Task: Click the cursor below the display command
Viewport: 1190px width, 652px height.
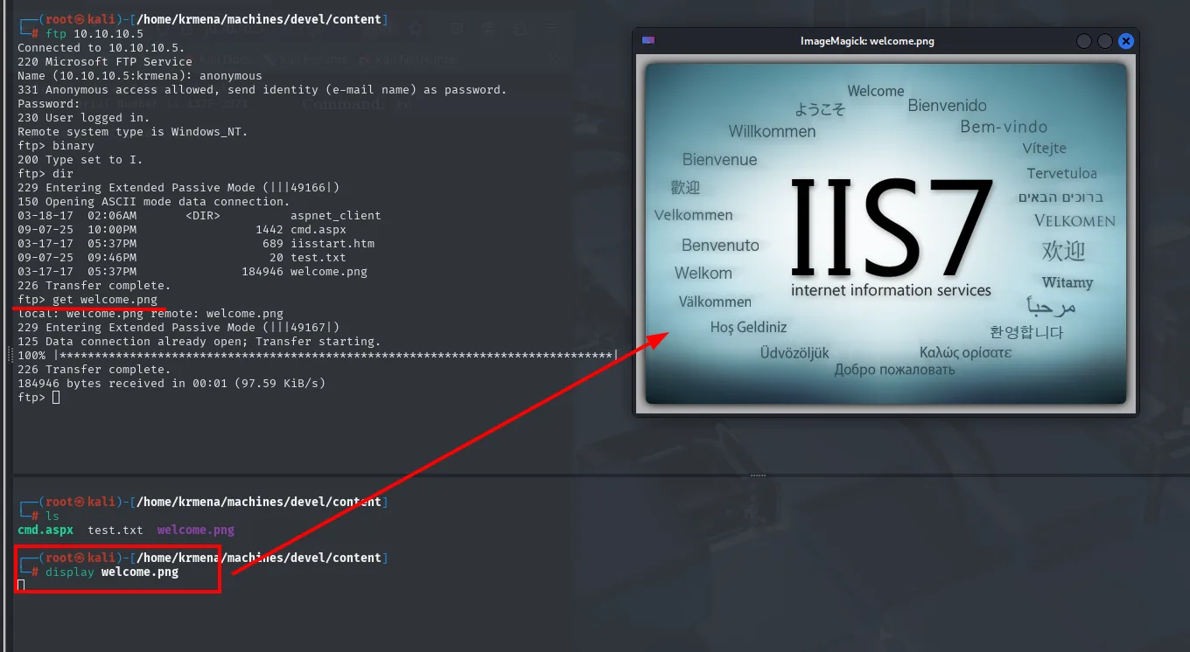Action: 21,585
